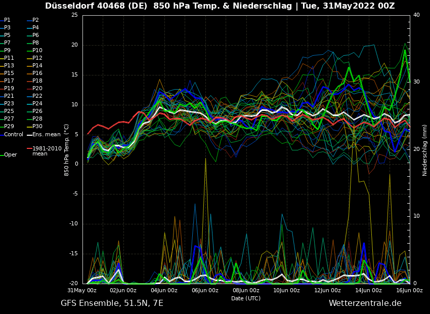Image resolution: width=430 pixels, height=314 pixels.
Task: Click the Date (UTC) axis title
Action: (x=246, y=298)
